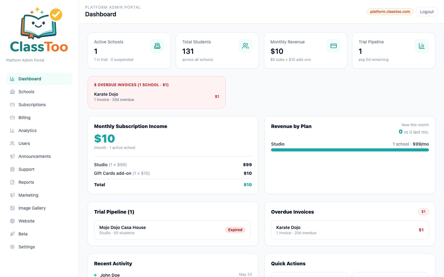Click the "$0 subs + $10 add-ons" text
The image size is (444, 277).
point(290,60)
